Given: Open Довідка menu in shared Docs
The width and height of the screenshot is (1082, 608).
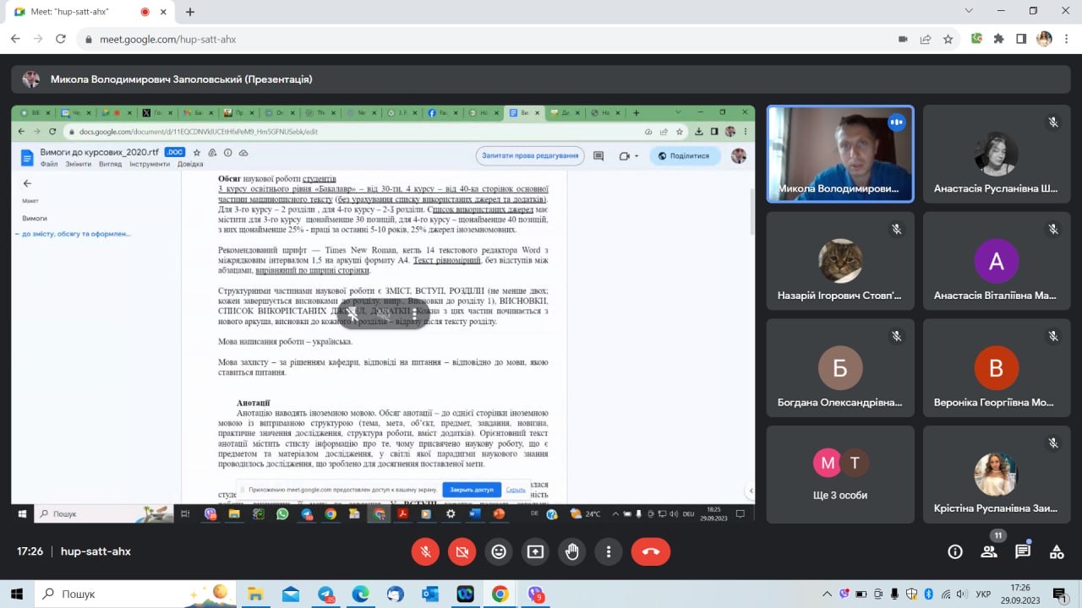Looking at the screenshot, I should pyautogui.click(x=190, y=164).
